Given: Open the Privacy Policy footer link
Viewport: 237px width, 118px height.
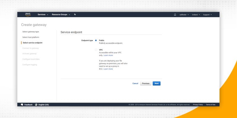Looking at the screenshot, I should pyautogui.click(x=198, y=104).
